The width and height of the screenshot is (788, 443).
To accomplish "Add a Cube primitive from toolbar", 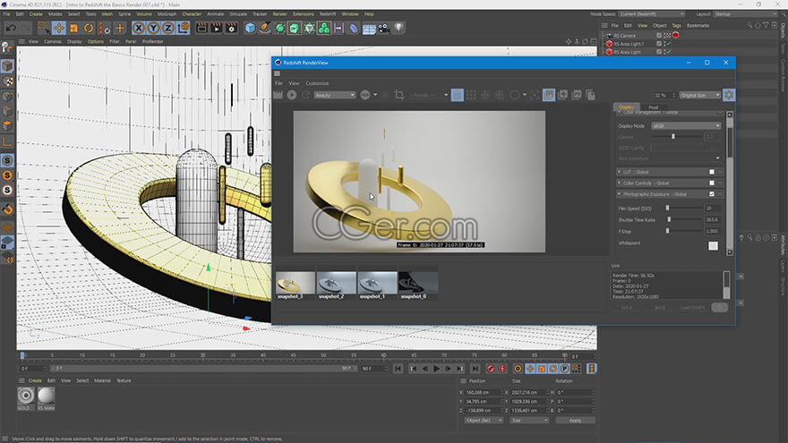I will coord(250,28).
